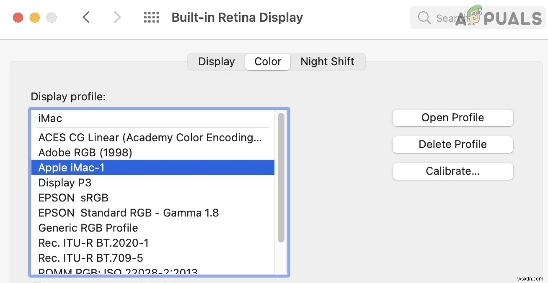Switch to the Display tab
Screen dimensions: 548x283
coord(216,61)
